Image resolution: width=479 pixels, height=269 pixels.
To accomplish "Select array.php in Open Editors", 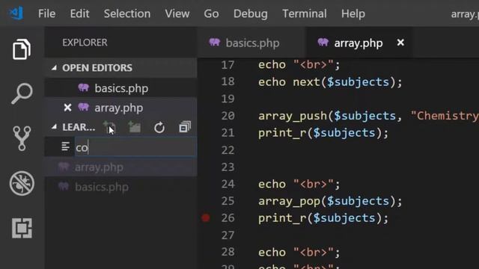I will [121, 108].
